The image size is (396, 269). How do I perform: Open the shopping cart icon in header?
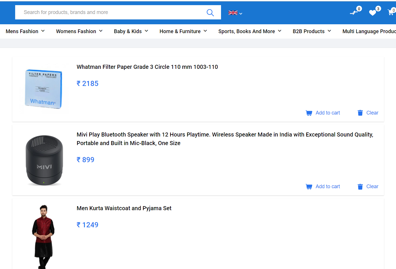click(x=390, y=13)
